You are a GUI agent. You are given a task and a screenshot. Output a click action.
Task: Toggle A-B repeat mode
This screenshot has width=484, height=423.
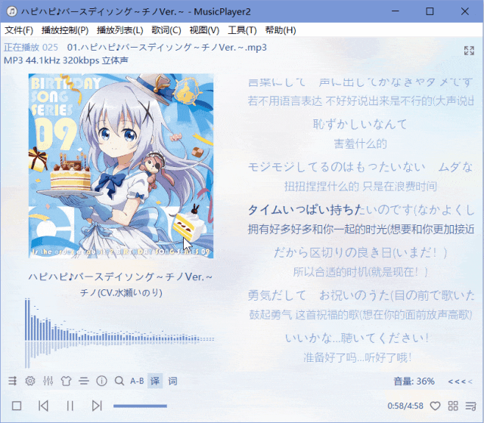(x=137, y=381)
